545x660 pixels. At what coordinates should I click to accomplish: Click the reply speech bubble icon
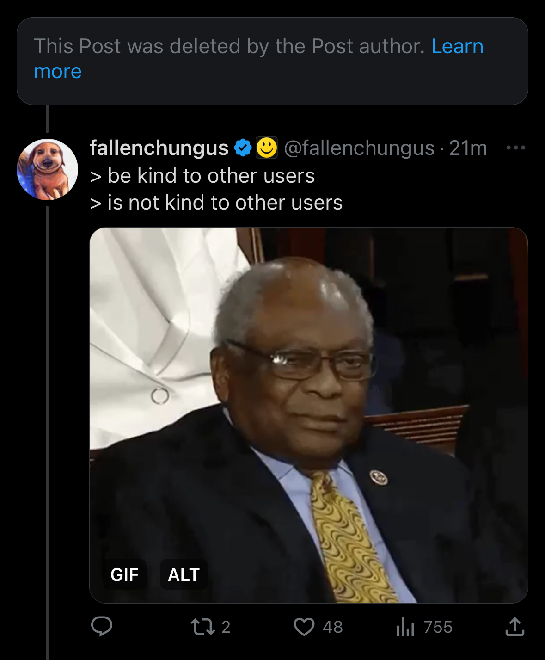[x=102, y=627]
